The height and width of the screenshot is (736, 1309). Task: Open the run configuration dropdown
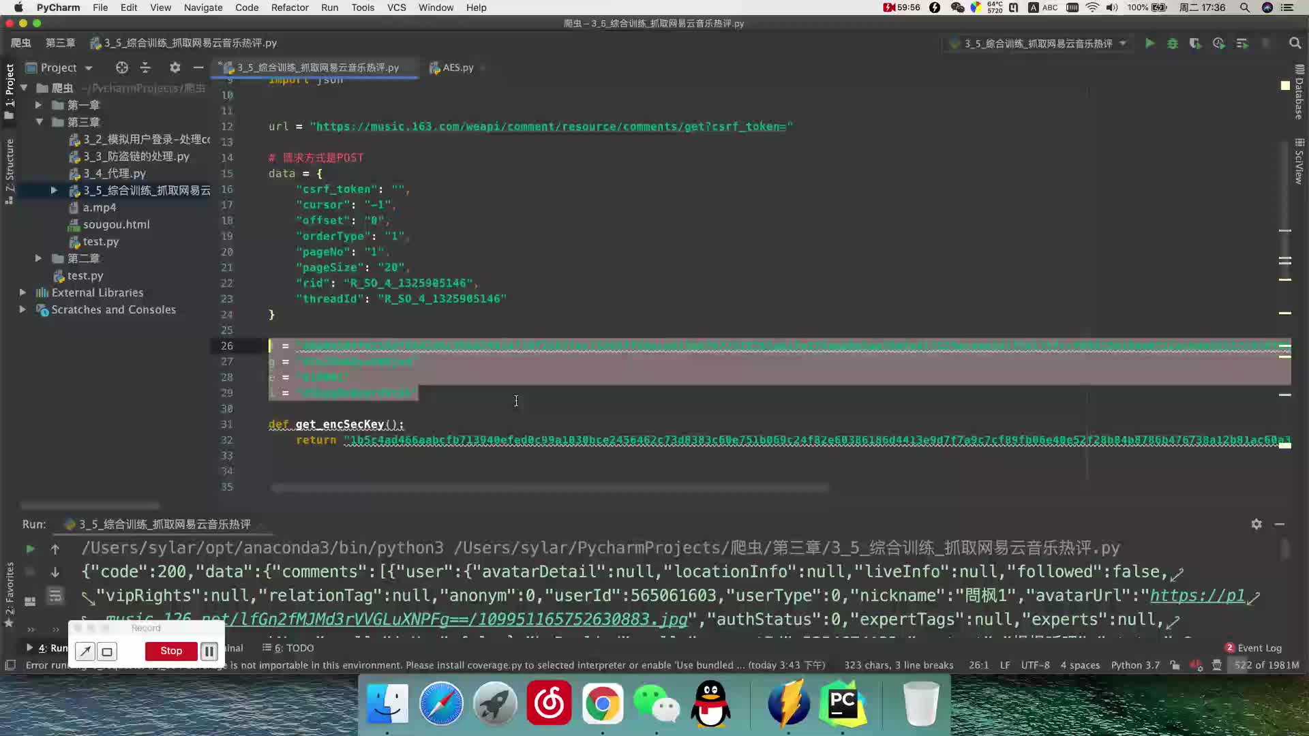[x=1039, y=44]
